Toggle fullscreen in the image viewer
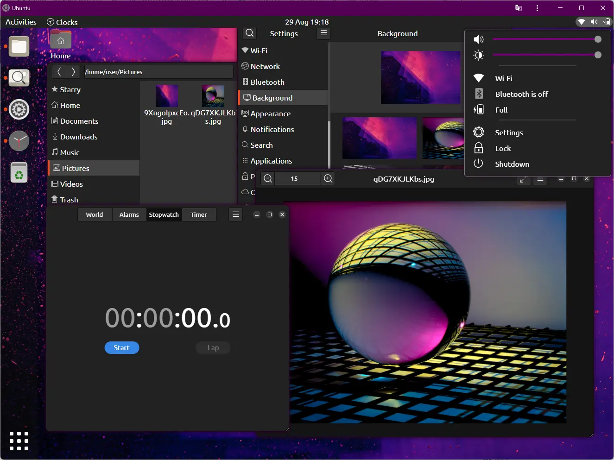614x460 pixels. (x=523, y=179)
